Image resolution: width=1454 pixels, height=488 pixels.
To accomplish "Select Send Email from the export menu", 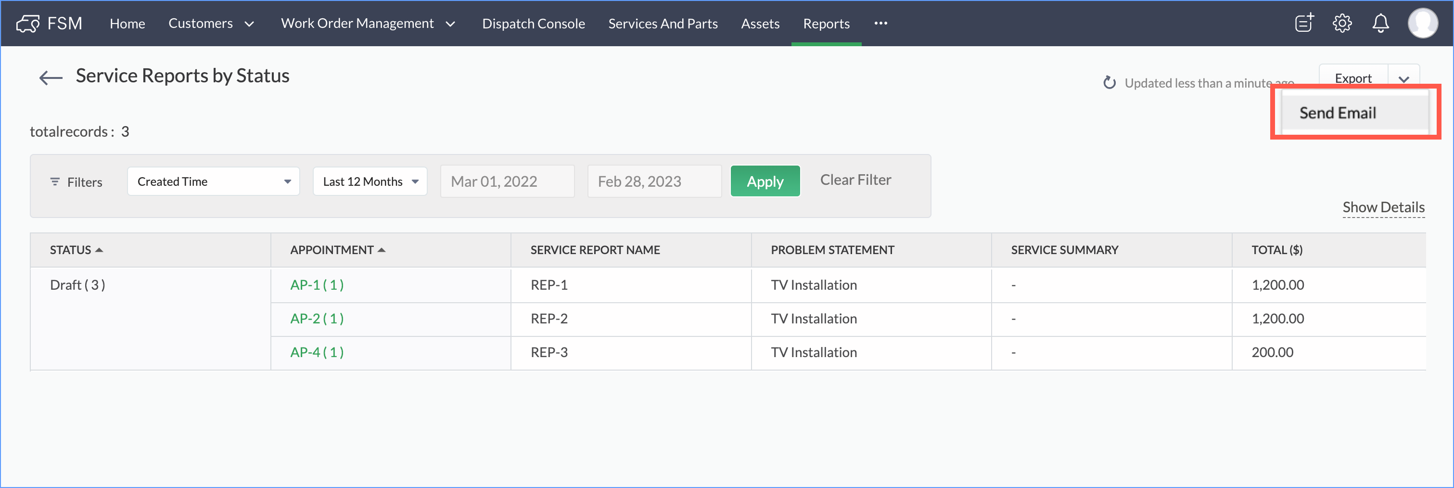I will point(1337,113).
